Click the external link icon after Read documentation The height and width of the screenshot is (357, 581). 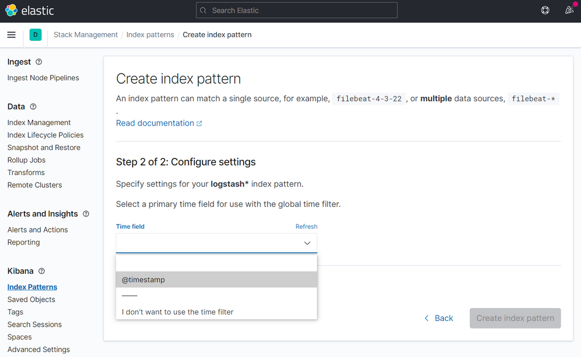tap(199, 123)
